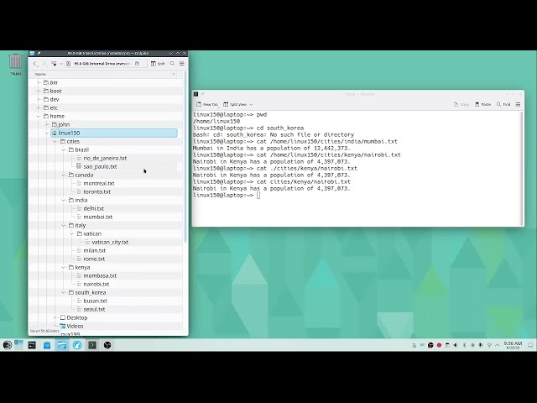Show hidden system tray icons arrow
The width and height of the screenshot is (537, 403).
[498, 345]
